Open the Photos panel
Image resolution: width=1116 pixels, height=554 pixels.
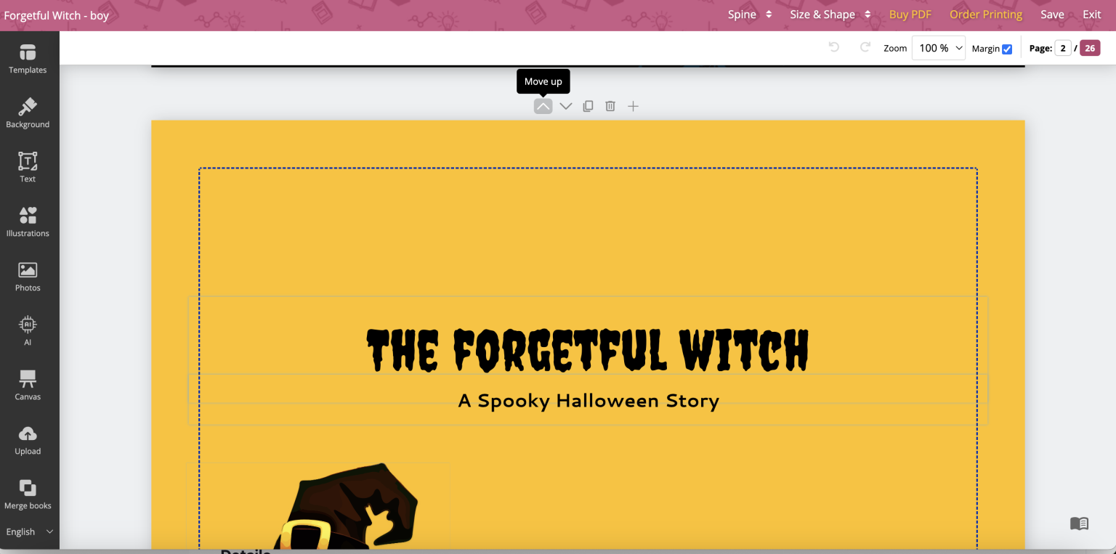[28, 276]
